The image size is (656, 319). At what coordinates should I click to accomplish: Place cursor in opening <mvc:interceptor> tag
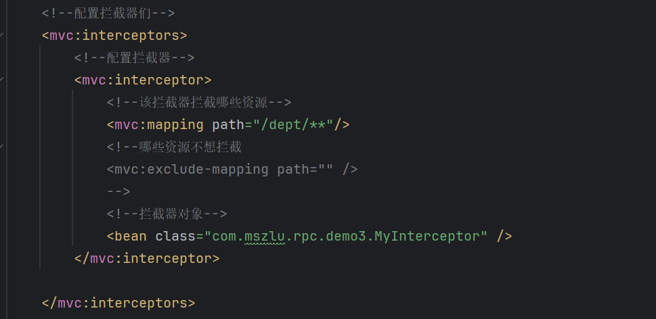point(143,80)
